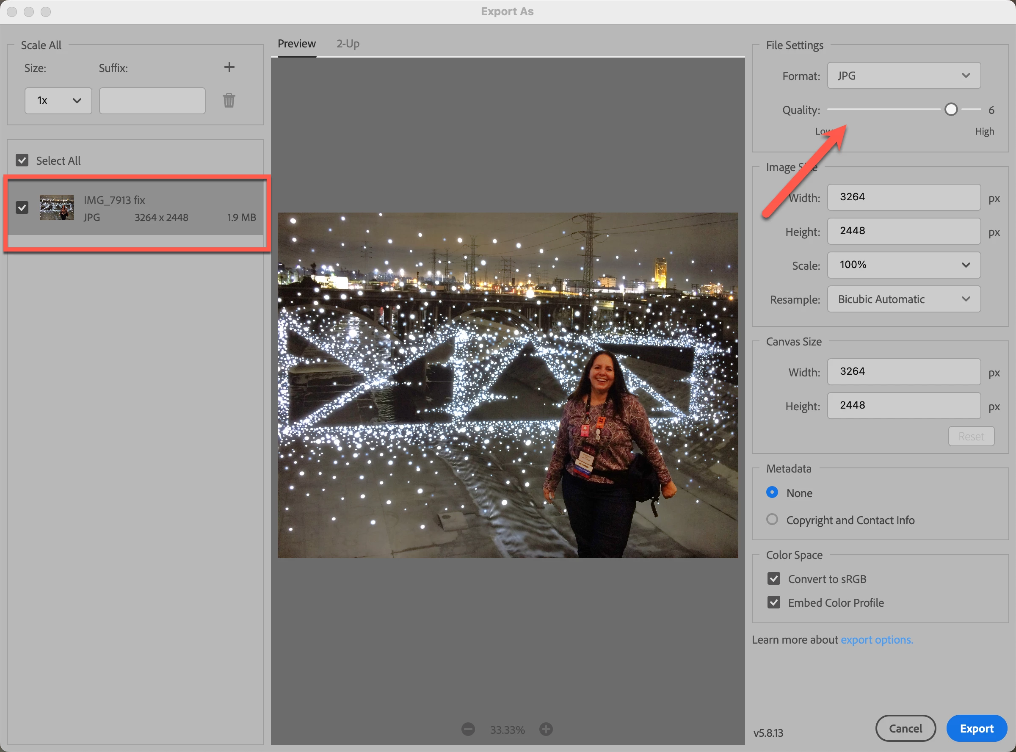Zoom in the preview with the plus icon
Image resolution: width=1016 pixels, height=752 pixels.
[x=546, y=729]
